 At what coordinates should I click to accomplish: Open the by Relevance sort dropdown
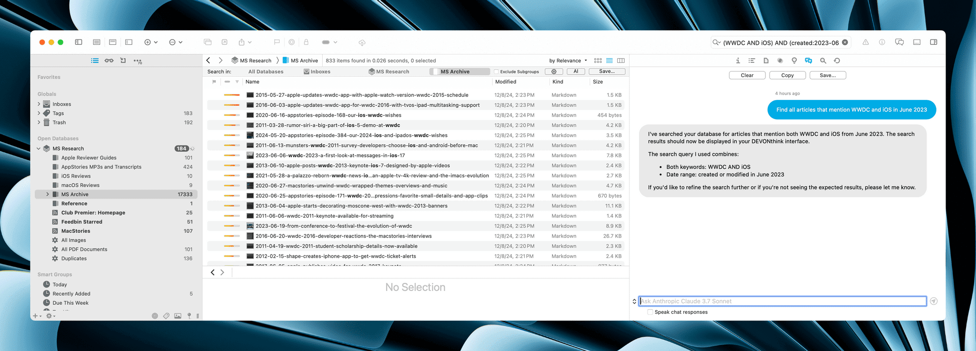coord(568,60)
